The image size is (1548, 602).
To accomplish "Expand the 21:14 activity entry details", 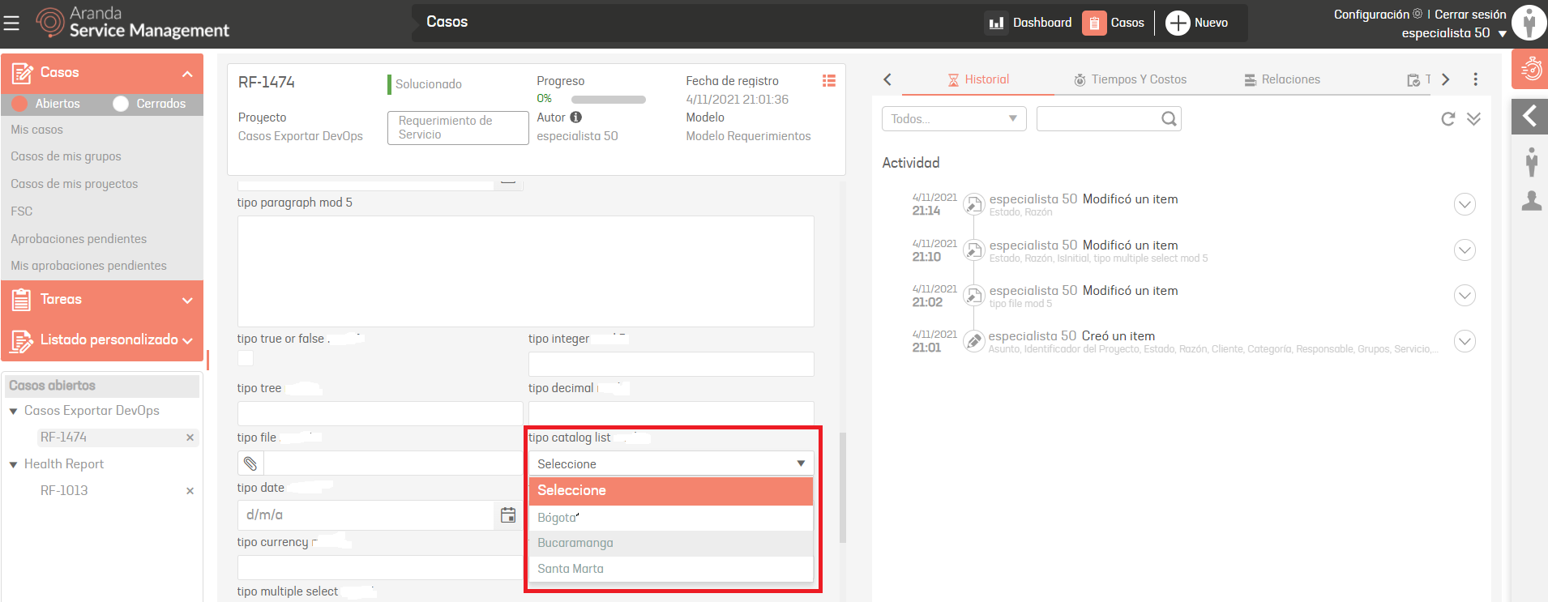I will point(1464,204).
